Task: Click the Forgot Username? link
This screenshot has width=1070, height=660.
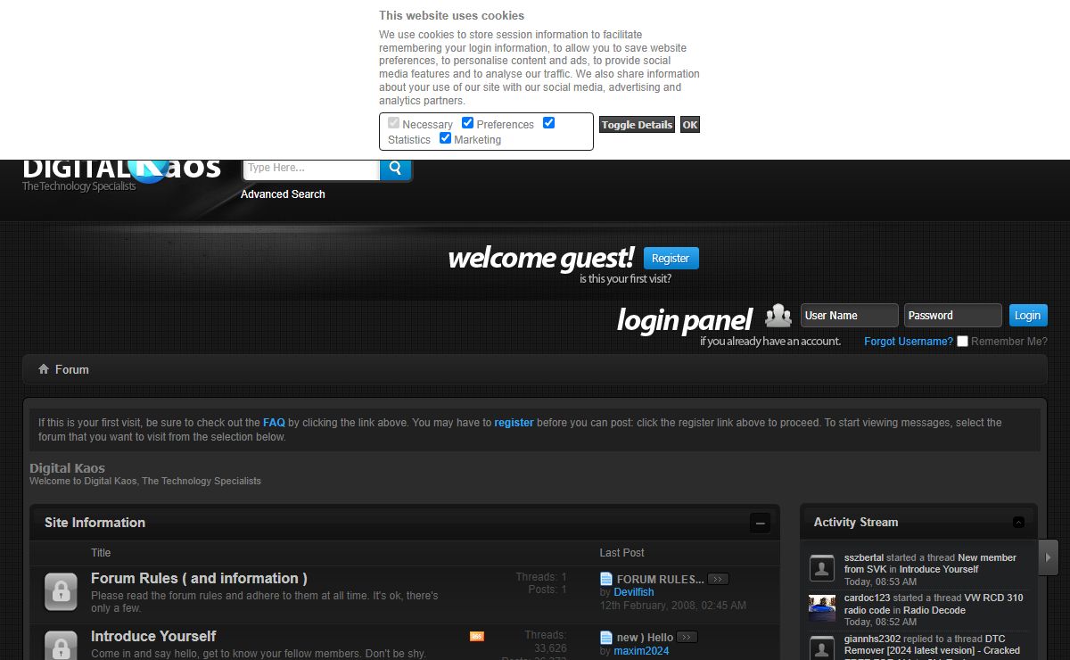Action: pyautogui.click(x=909, y=342)
